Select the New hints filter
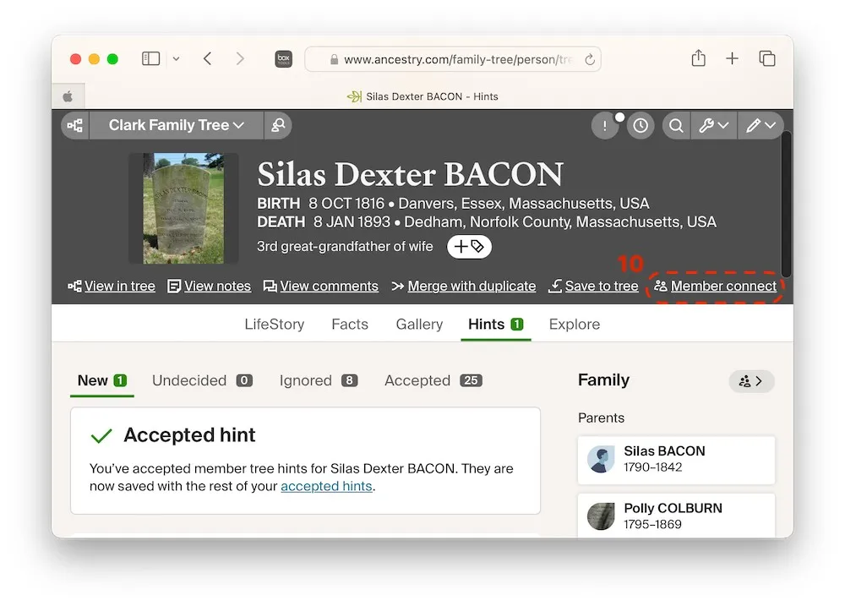 point(102,381)
